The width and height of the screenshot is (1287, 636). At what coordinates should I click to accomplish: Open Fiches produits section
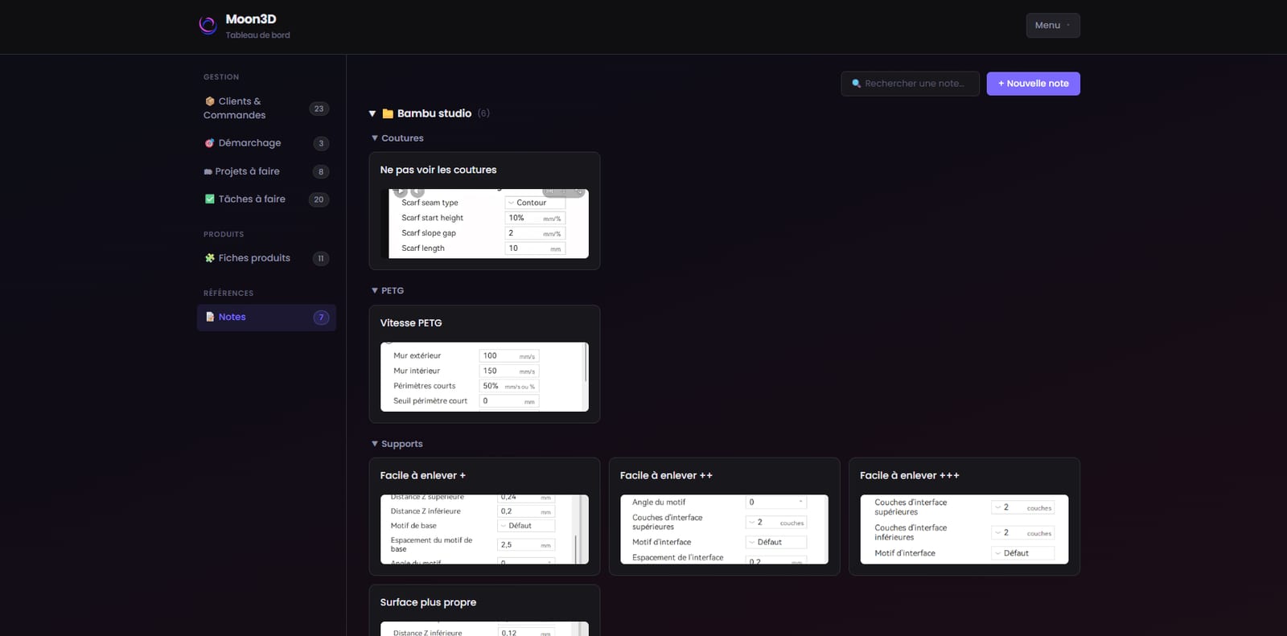[x=266, y=258]
